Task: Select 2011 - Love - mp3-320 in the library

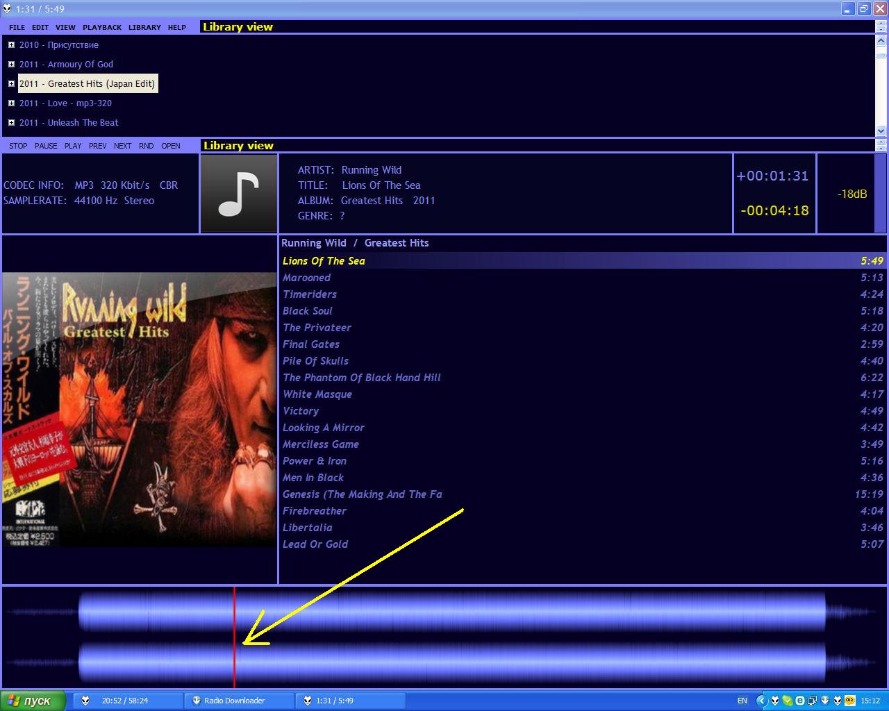Action: click(65, 103)
